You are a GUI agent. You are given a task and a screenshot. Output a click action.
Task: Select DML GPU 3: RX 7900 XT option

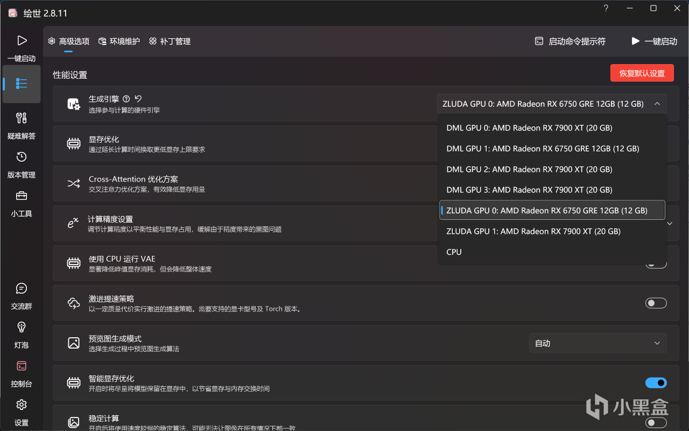(552, 190)
